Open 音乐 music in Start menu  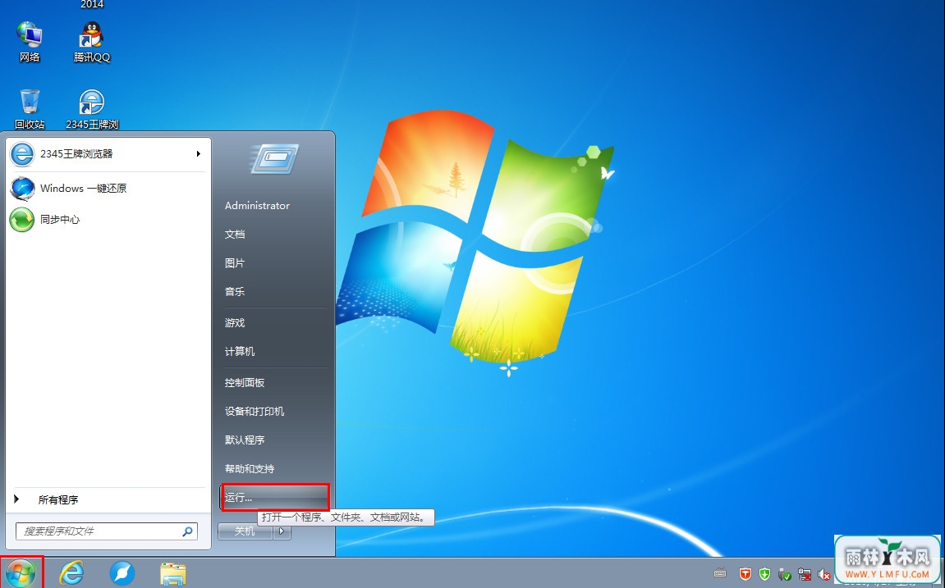[x=235, y=292]
